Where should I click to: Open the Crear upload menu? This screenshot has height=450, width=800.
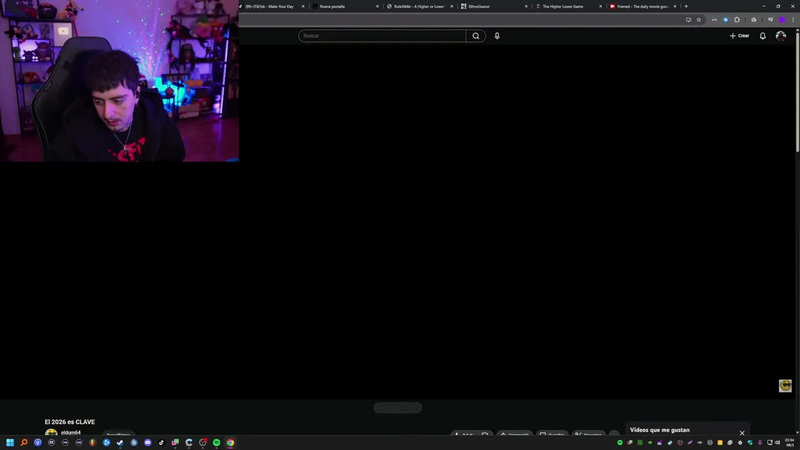pyautogui.click(x=739, y=36)
